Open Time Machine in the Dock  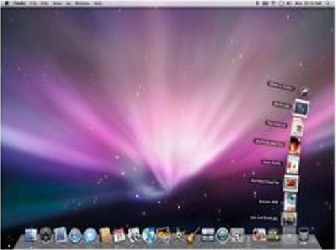(x=222, y=236)
